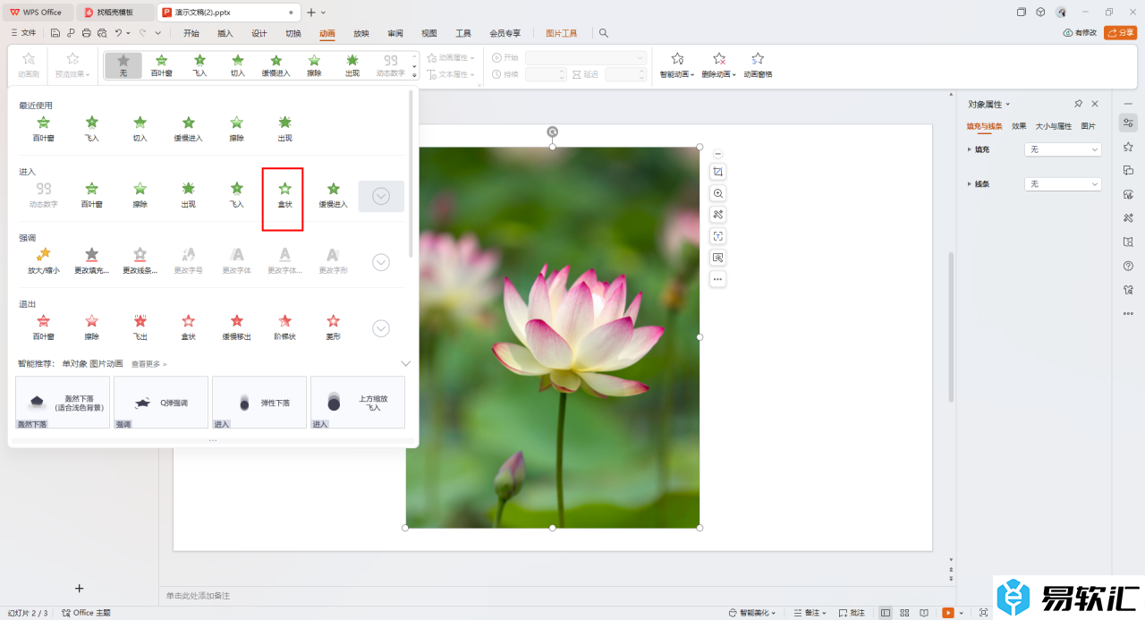Viewport: 1145px width, 620px height.
Task: Open search magnifier in ribbon tabs
Action: coord(604,33)
